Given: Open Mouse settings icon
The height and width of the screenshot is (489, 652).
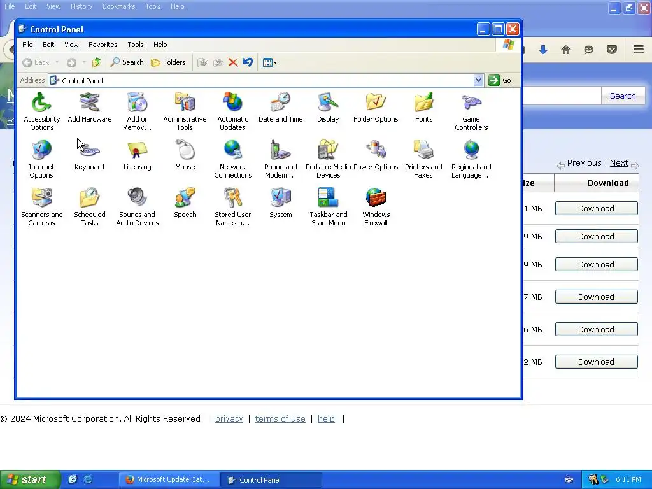Looking at the screenshot, I should [185, 155].
